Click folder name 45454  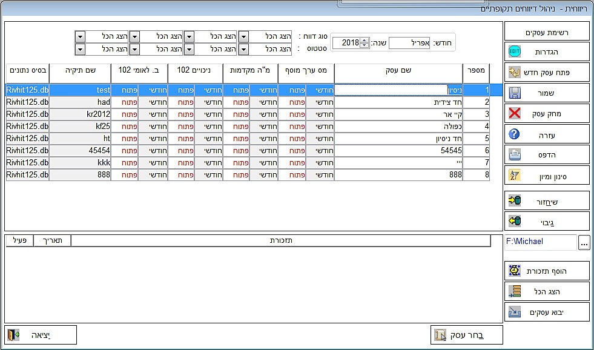tap(80, 151)
